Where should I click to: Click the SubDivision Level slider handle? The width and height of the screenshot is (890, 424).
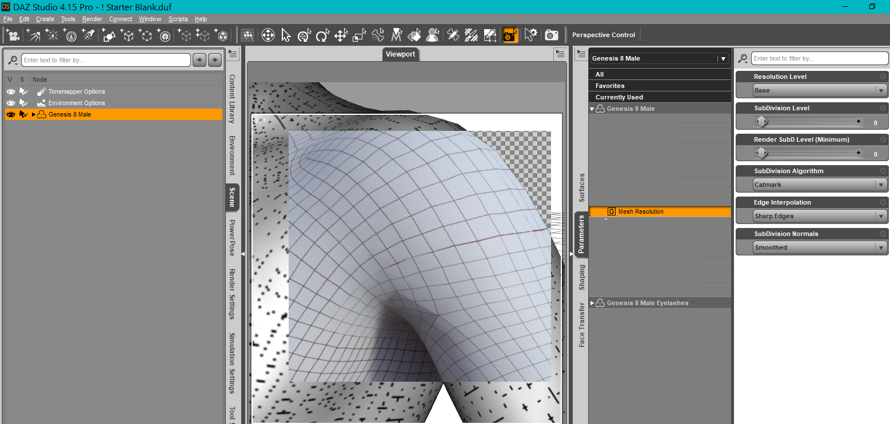(761, 122)
